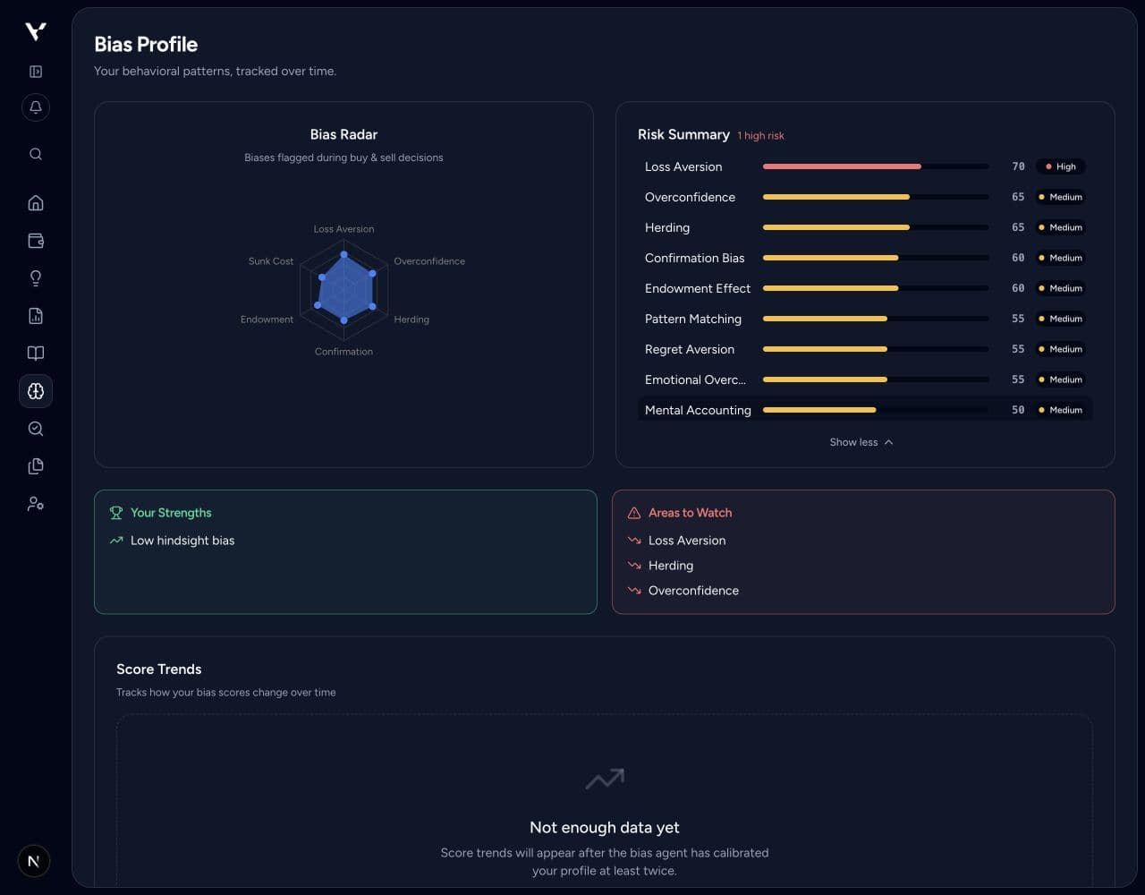Image resolution: width=1145 pixels, height=895 pixels.
Task: Open the wallet icon in sidebar
Action: click(x=36, y=241)
